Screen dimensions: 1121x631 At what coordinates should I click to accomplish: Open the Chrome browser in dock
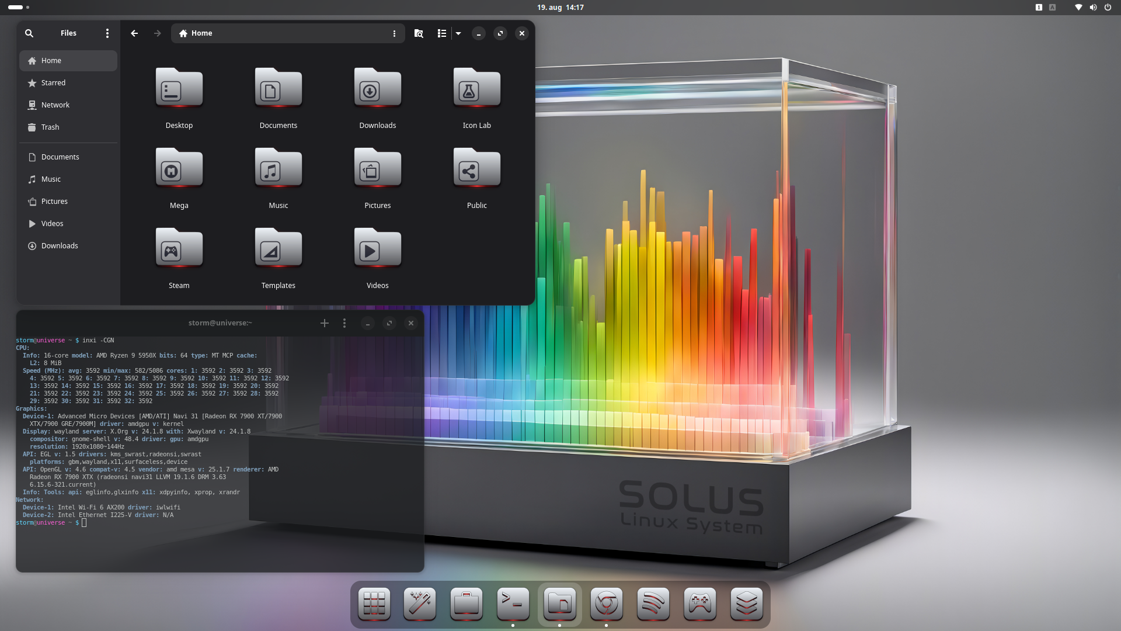click(x=607, y=604)
